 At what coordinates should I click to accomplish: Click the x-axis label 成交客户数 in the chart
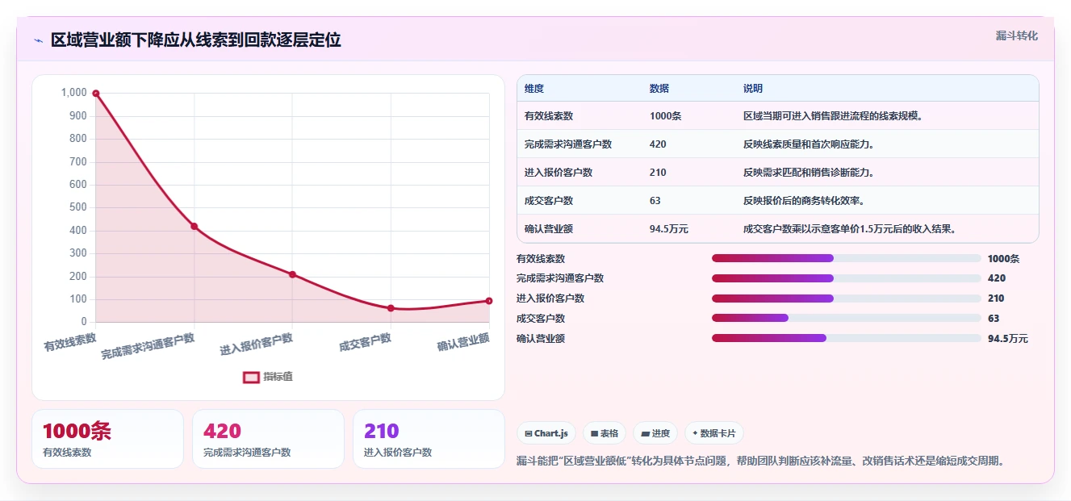(365, 342)
